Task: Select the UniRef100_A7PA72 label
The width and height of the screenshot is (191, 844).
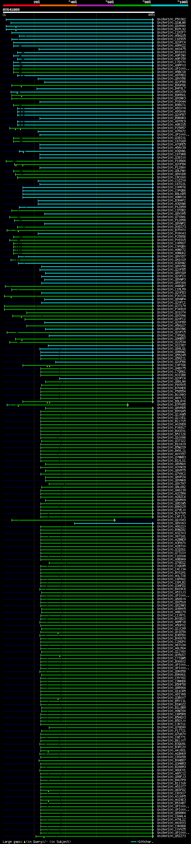Action: 171,131
